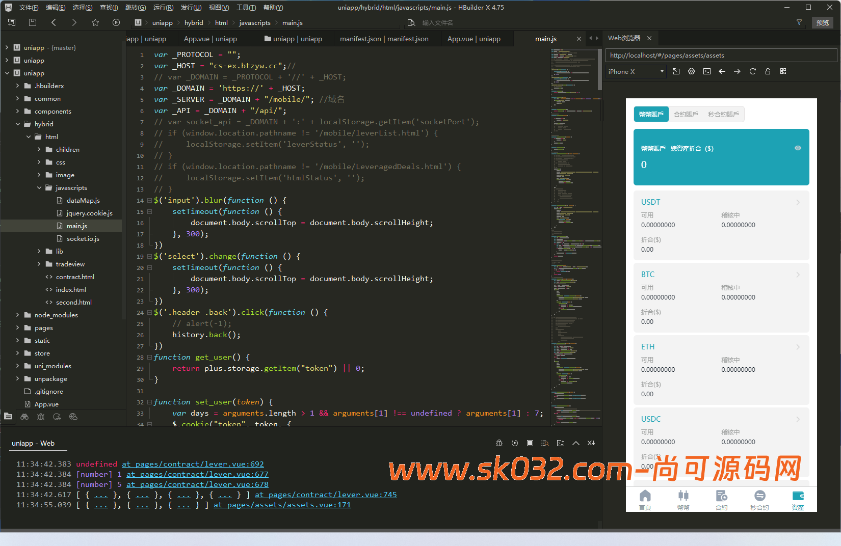Toggle the lock icon in browser toolbar

click(x=768, y=71)
